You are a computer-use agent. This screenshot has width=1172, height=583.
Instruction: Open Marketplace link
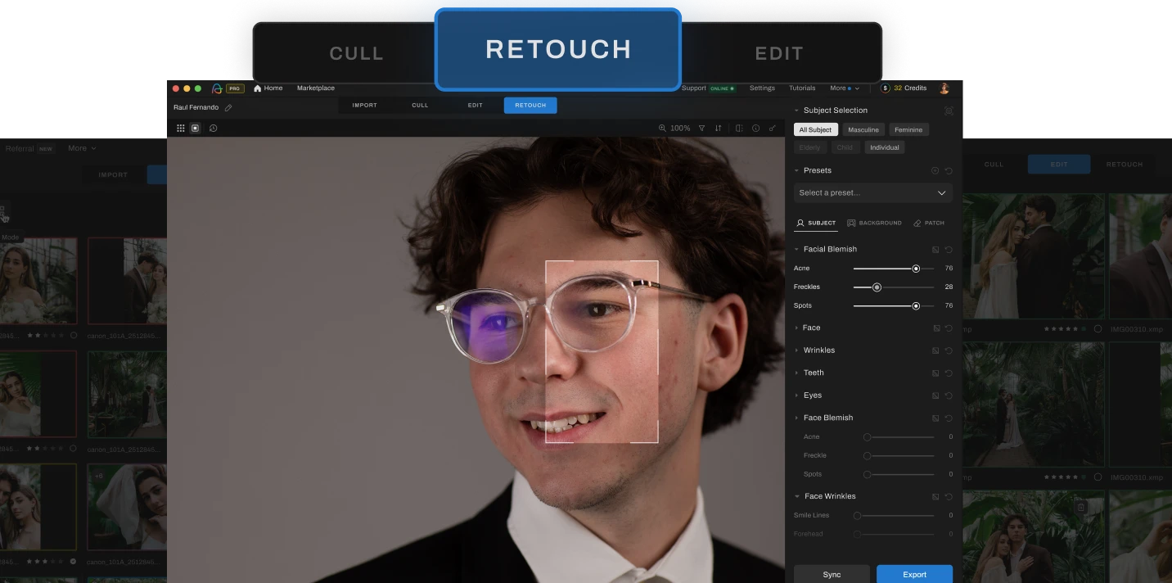coord(316,88)
